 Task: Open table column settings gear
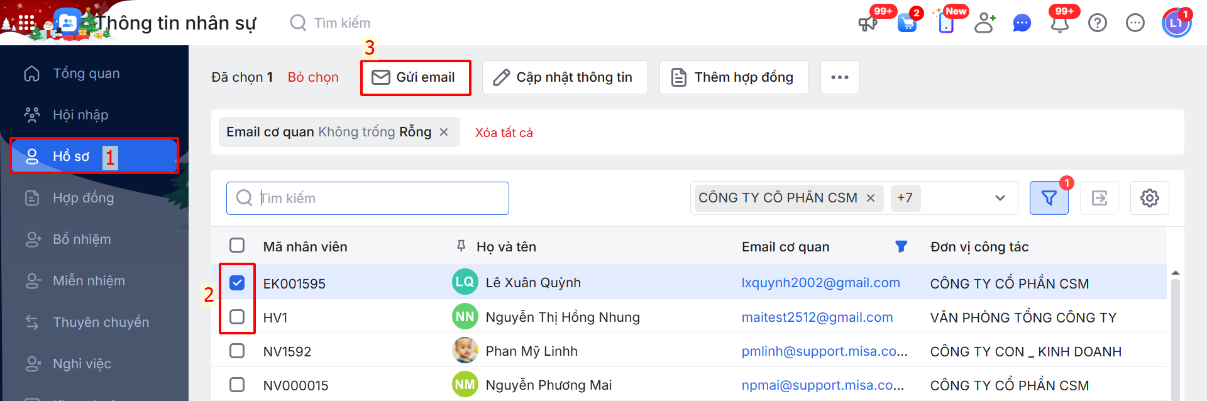tap(1149, 198)
